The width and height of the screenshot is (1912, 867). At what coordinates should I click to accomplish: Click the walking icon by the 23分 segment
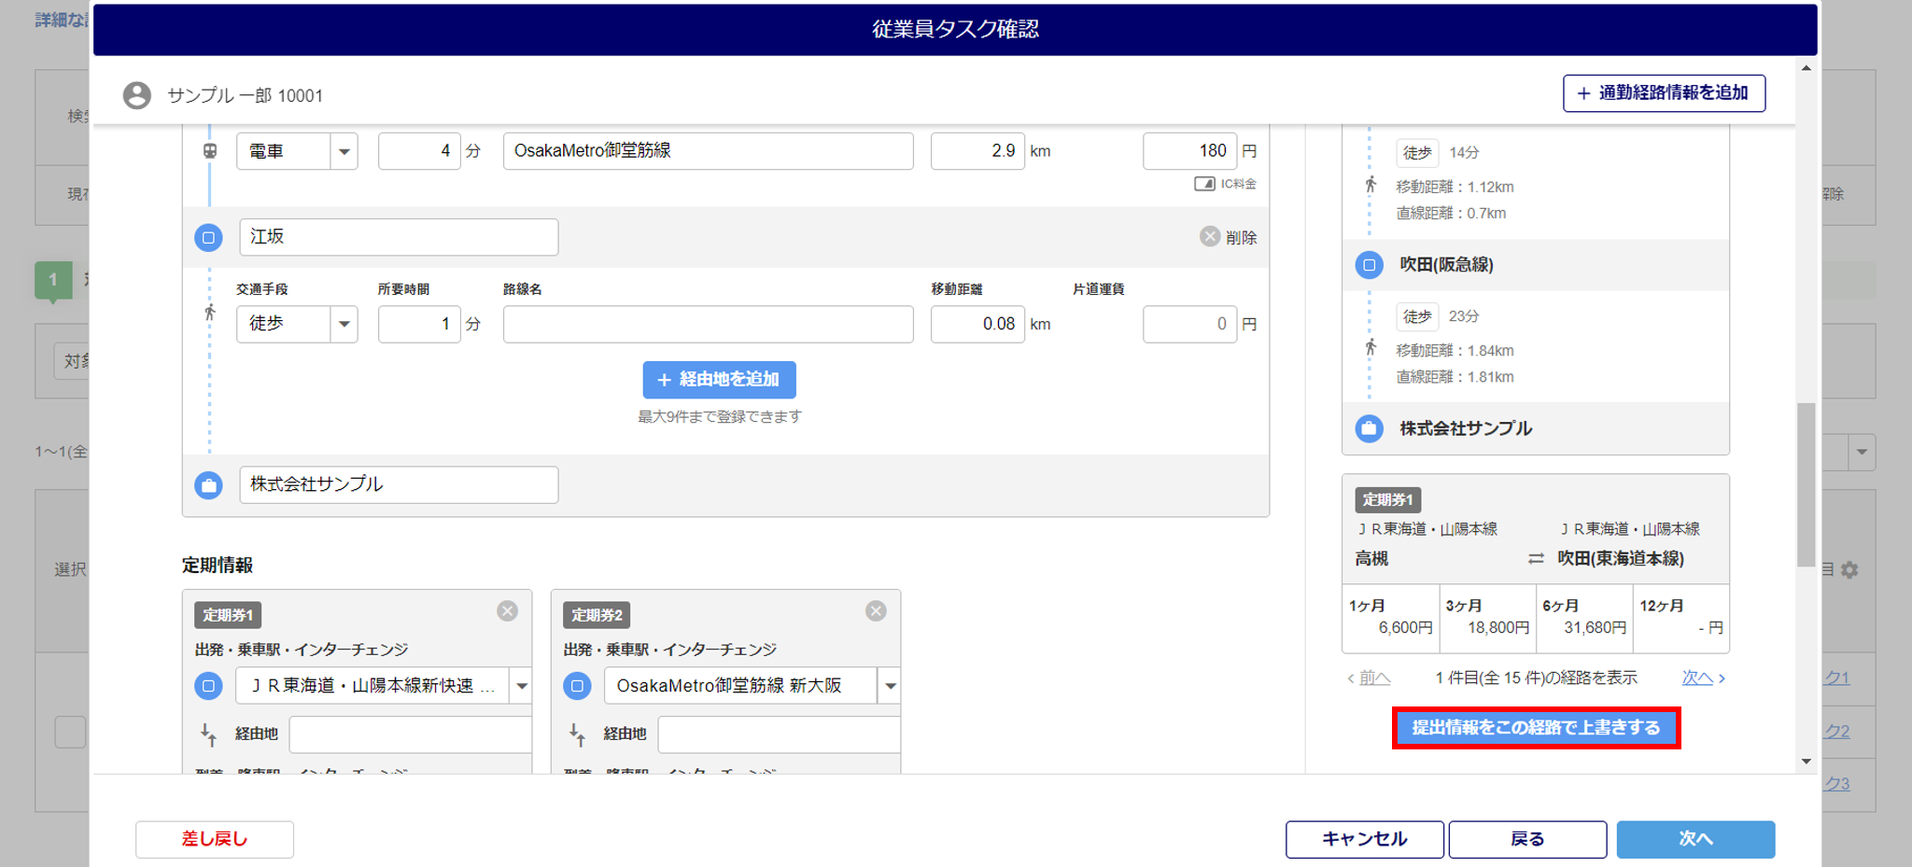click(1371, 347)
